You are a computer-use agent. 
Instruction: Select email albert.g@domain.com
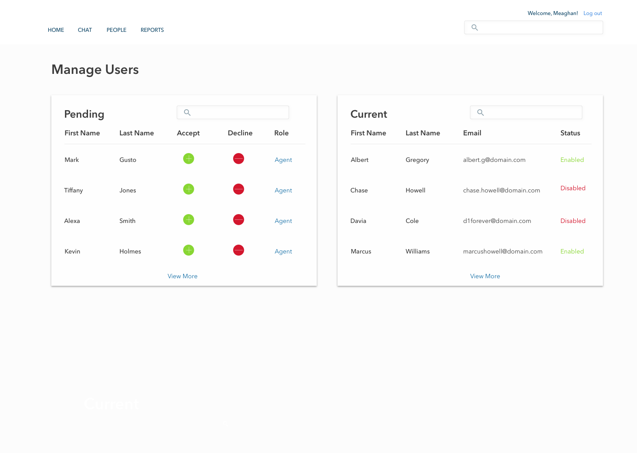coord(494,160)
